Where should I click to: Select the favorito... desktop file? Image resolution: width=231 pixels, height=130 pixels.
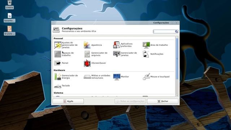[10, 16]
